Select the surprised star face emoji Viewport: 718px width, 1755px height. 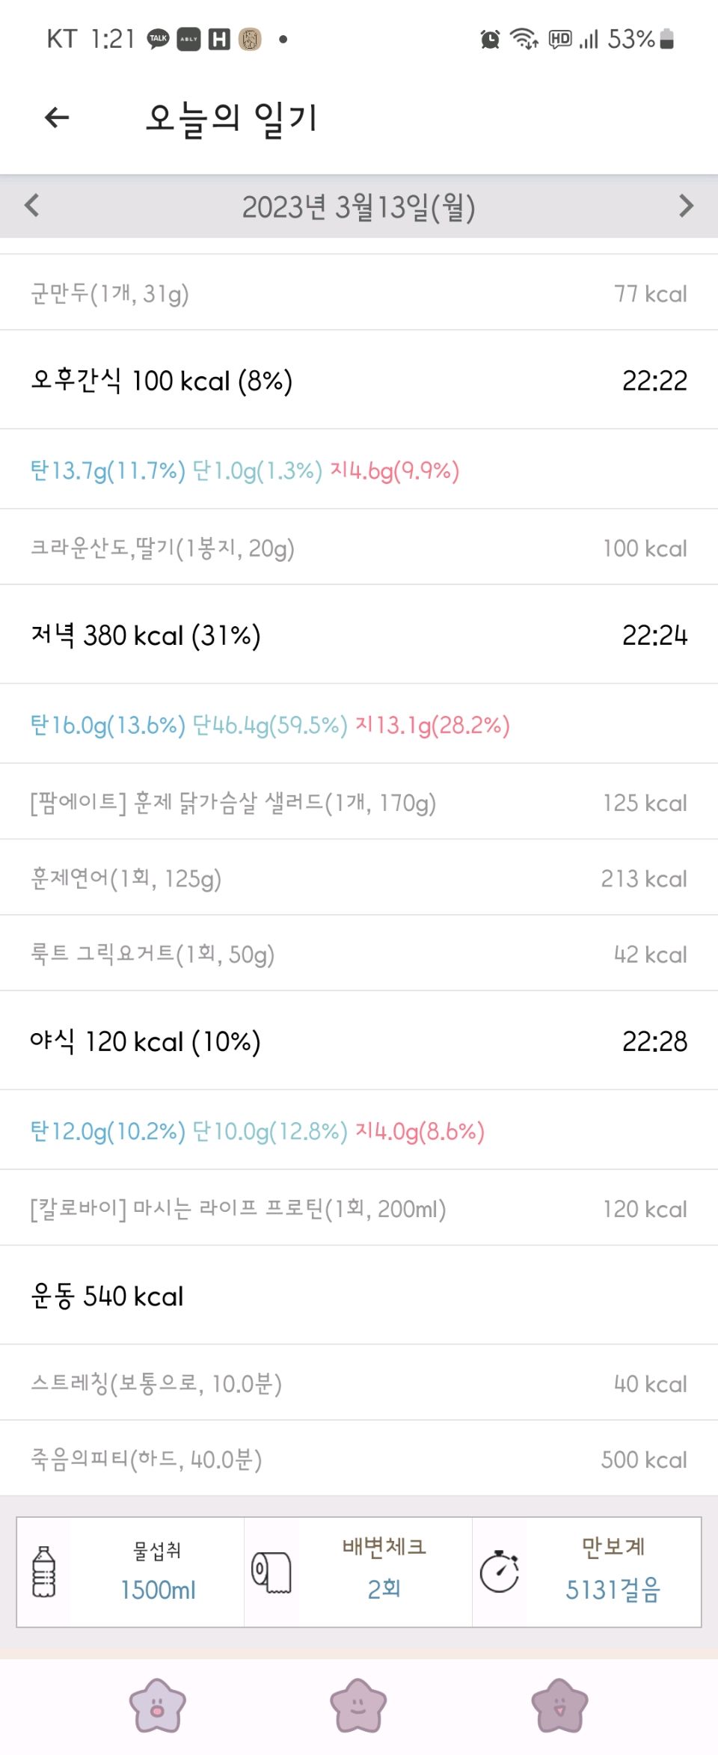(x=157, y=1706)
